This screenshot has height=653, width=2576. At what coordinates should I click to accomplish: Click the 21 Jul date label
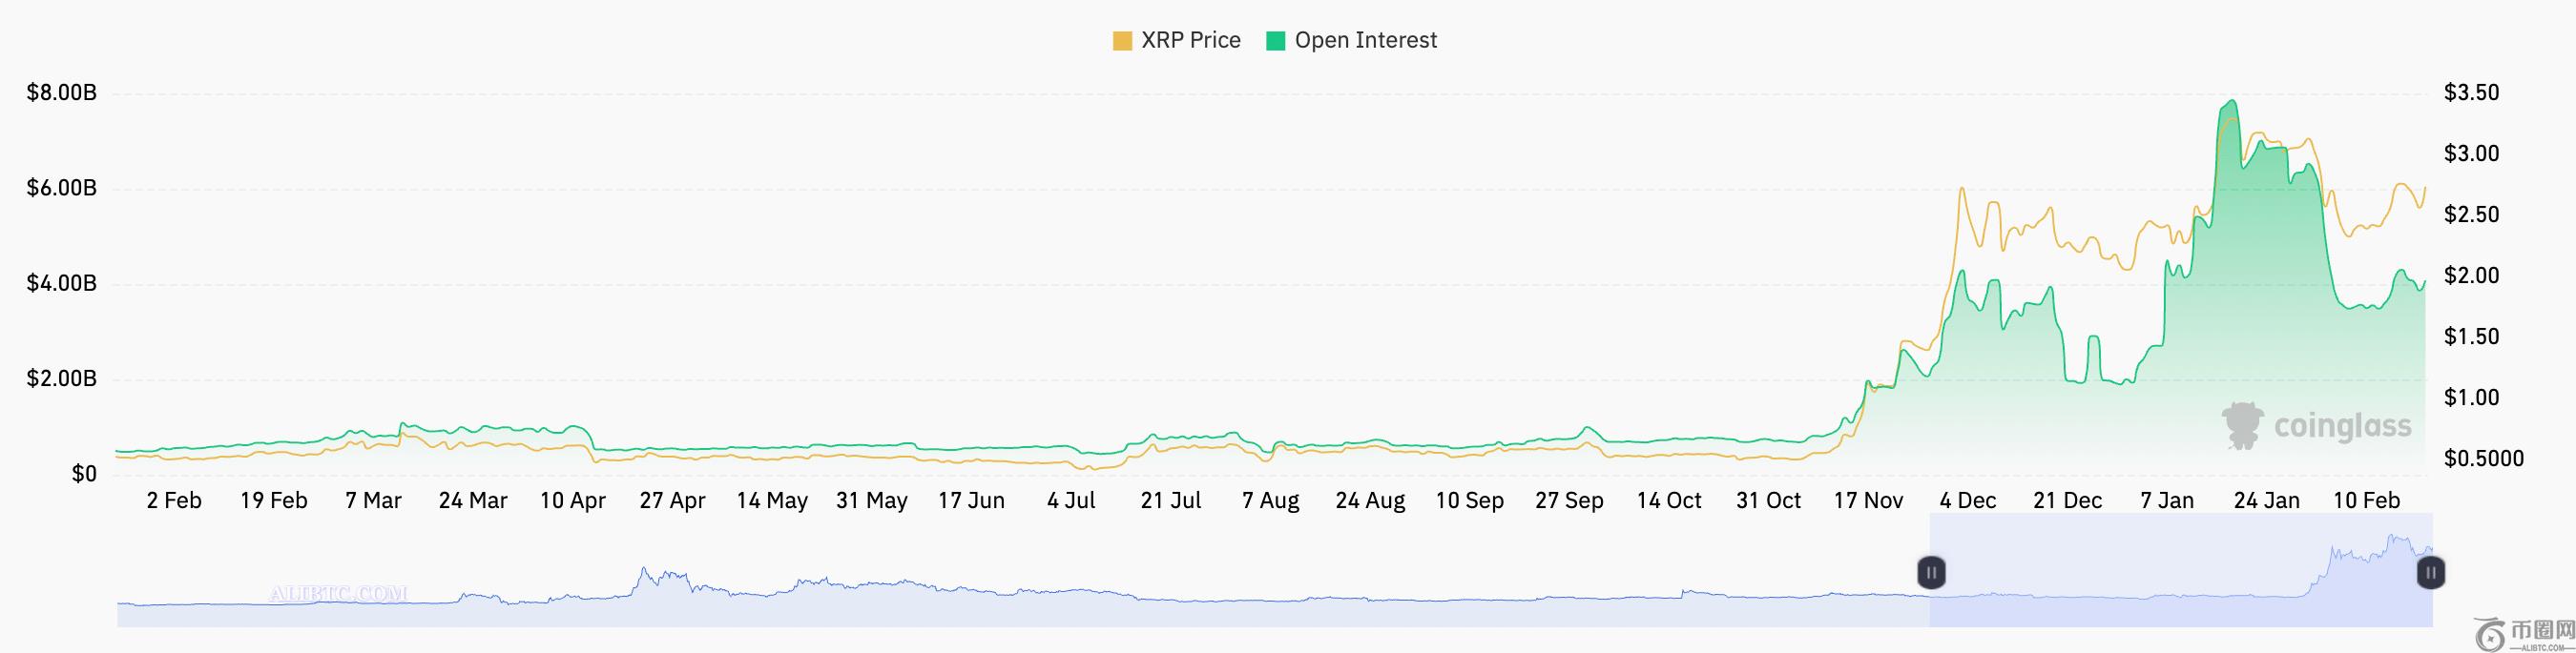click(1171, 501)
